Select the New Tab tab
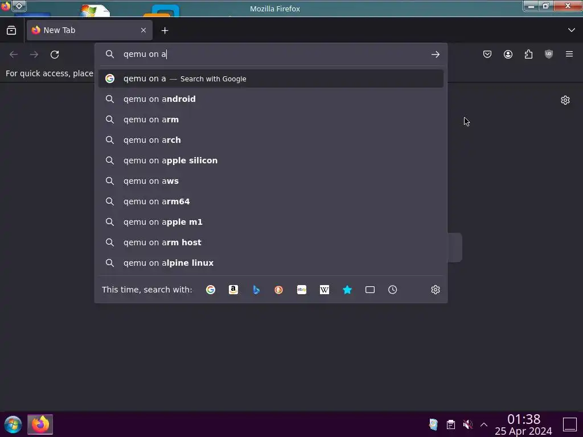Viewport: 583px width, 437px height. click(x=89, y=30)
